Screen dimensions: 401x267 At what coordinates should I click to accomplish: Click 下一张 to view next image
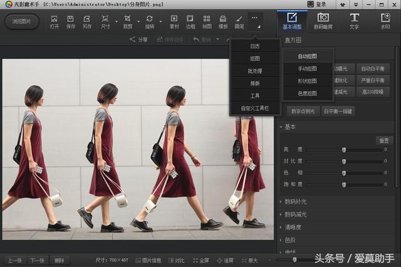coord(37,260)
